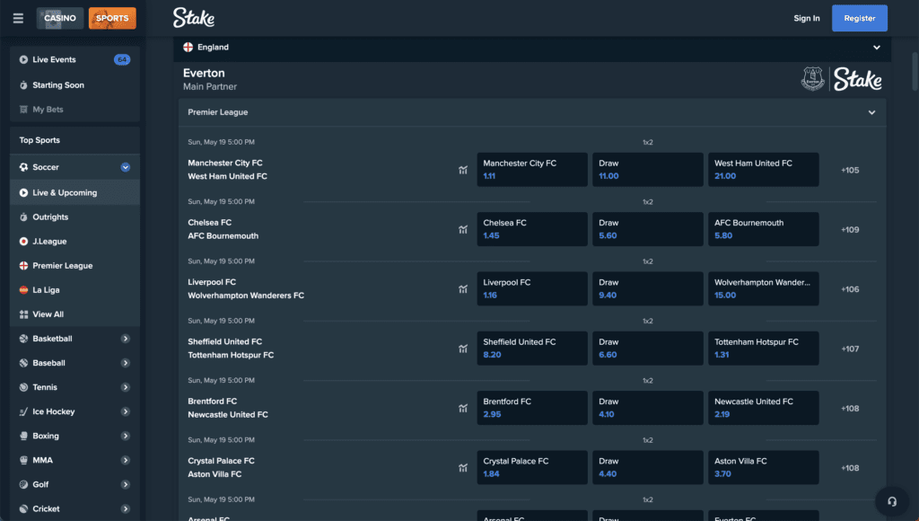
Task: Click the Live Events 64 count badge
Action: 122,59
